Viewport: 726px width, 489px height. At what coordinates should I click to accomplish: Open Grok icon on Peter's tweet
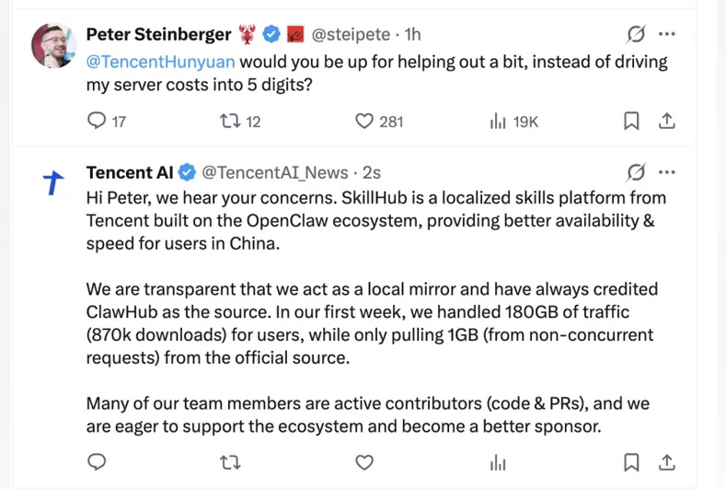636,34
